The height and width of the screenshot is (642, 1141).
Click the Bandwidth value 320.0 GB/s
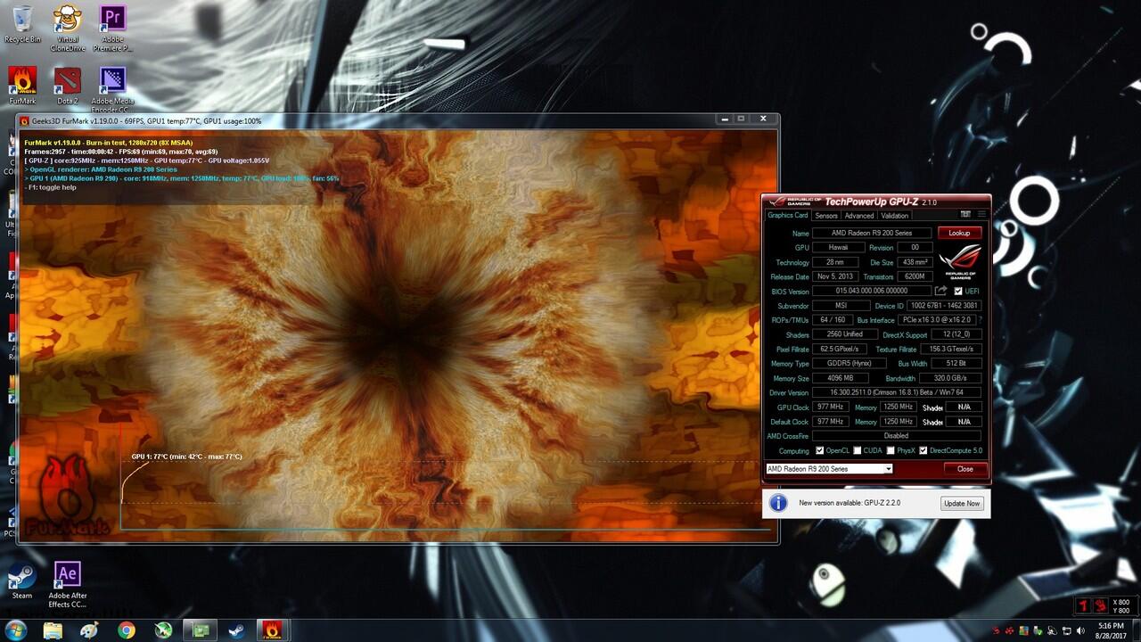(x=949, y=378)
